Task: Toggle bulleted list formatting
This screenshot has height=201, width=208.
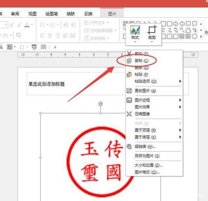Action: click(x=43, y=25)
